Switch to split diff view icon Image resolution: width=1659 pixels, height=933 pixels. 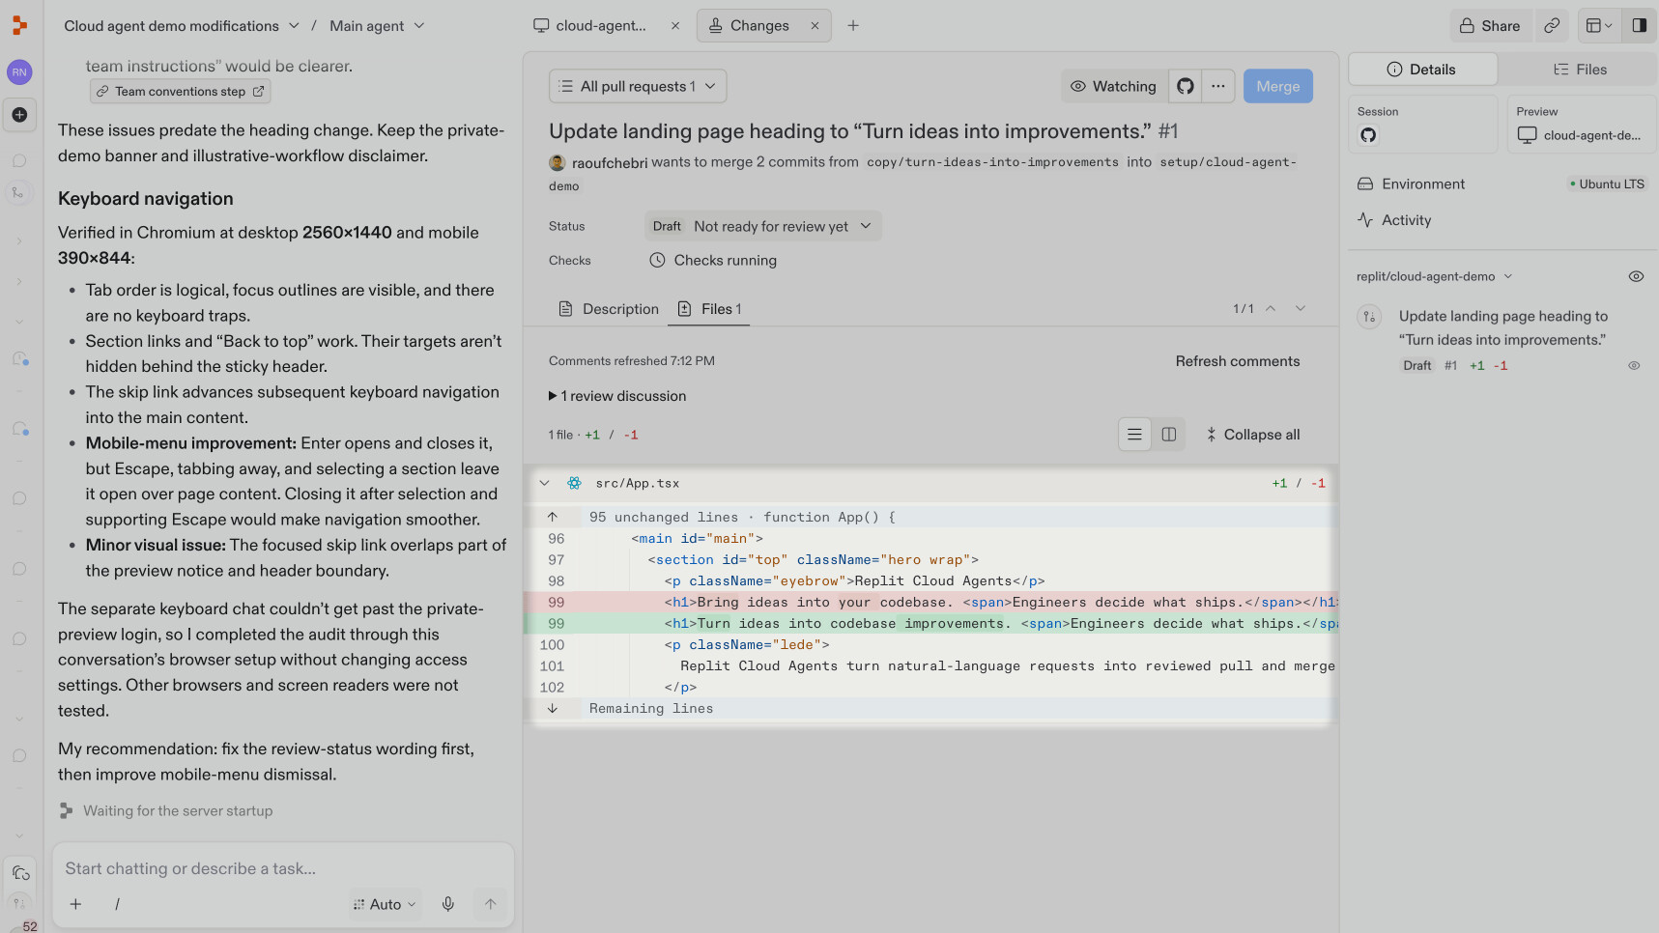[1169, 435]
